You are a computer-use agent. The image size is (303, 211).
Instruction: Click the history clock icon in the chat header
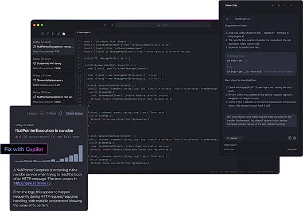278,5
